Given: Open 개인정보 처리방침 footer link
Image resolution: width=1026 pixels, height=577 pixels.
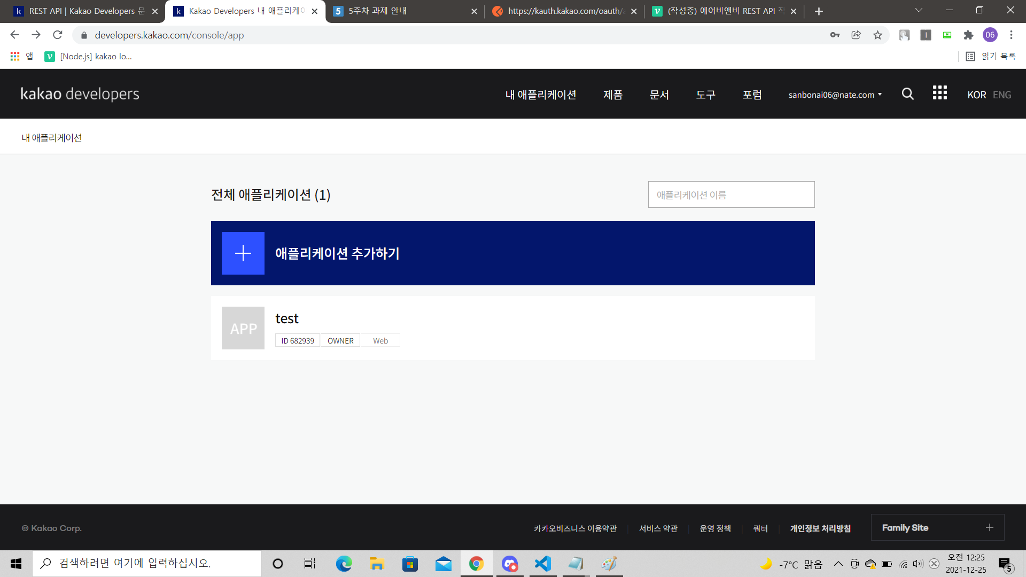Looking at the screenshot, I should coord(820,528).
